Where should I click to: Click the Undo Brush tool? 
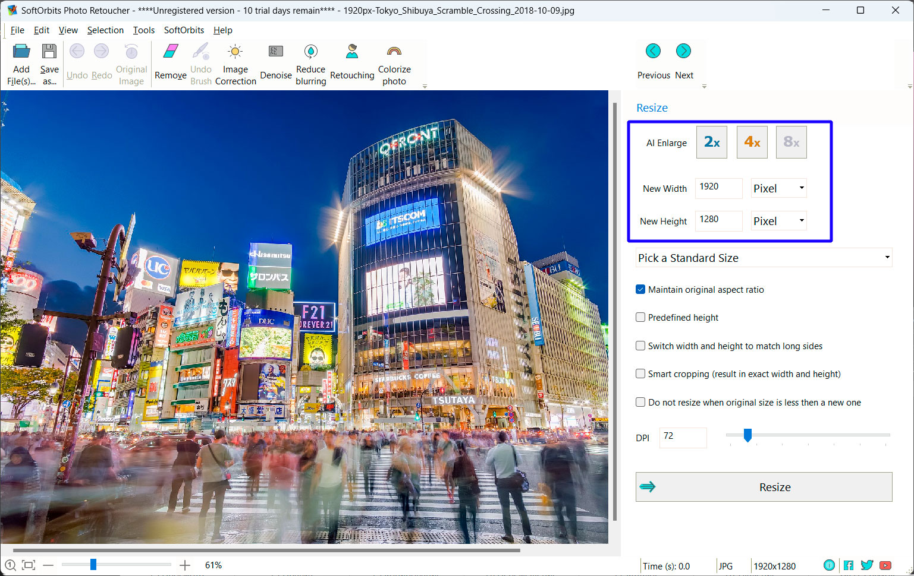point(201,62)
